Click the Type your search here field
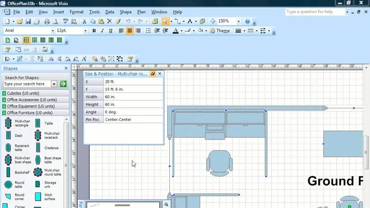The height and width of the screenshot is (208, 370). 27,84
